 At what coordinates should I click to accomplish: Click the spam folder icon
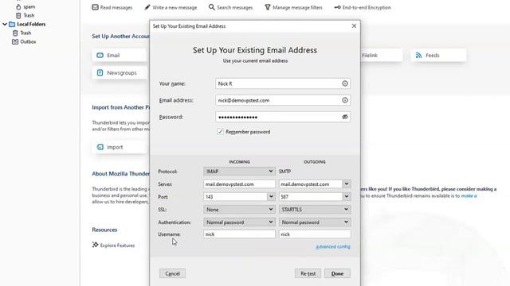18,6
